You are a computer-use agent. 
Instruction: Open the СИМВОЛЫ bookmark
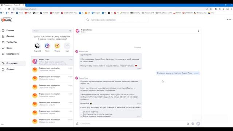pyautogui.click(x=187, y=13)
